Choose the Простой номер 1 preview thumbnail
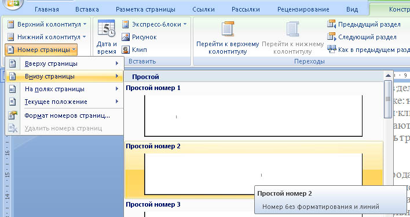This screenshot has height=217, width=410. click(254, 115)
